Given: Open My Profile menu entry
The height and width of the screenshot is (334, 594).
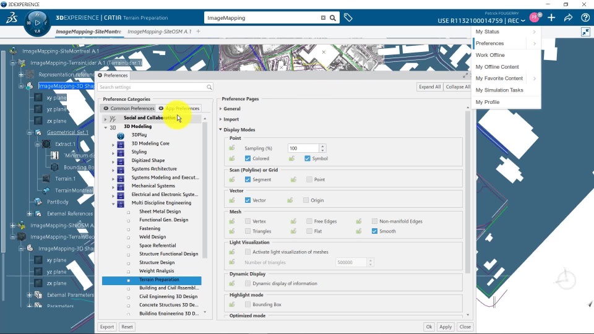Looking at the screenshot, I should click(x=506, y=102).
